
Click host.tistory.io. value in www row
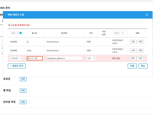click(x=53, y=51)
